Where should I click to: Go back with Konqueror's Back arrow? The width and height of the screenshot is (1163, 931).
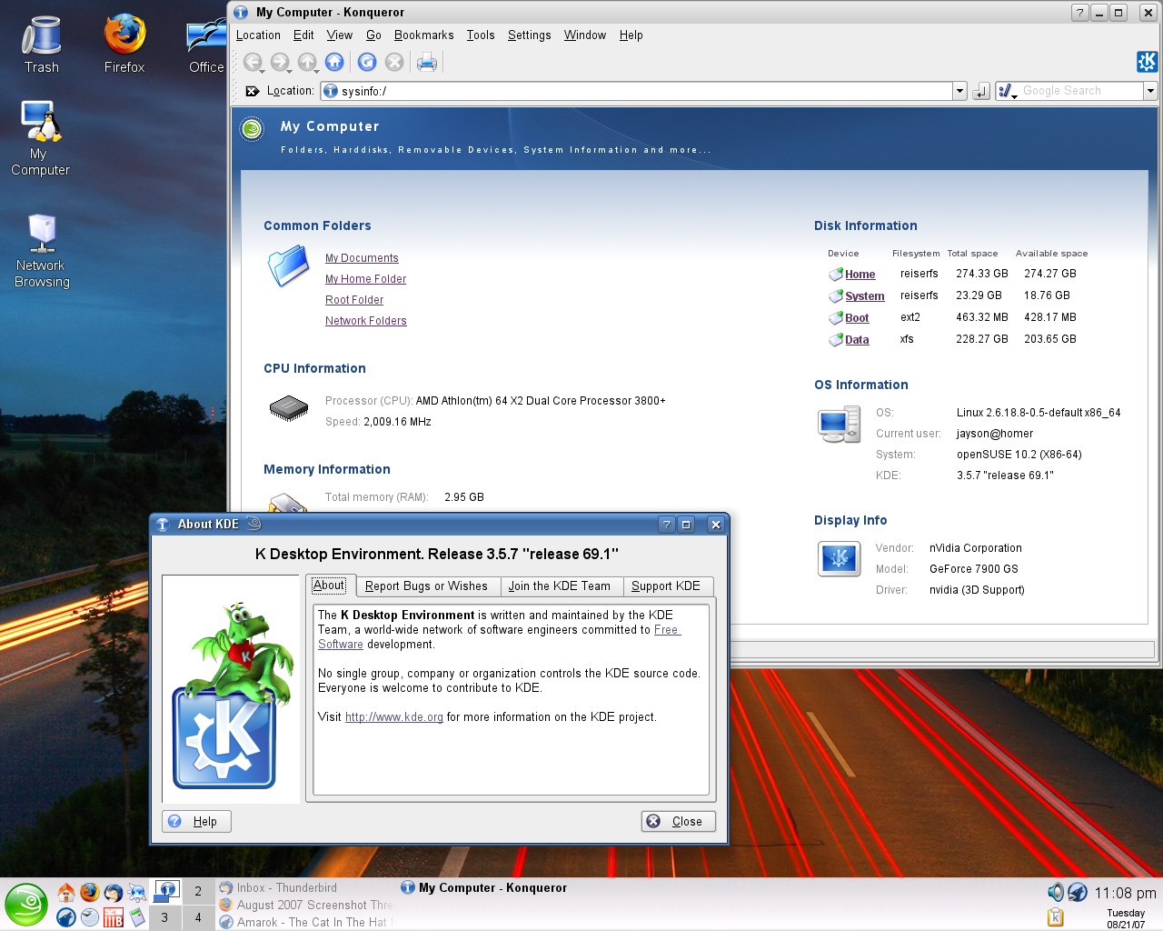[x=252, y=62]
